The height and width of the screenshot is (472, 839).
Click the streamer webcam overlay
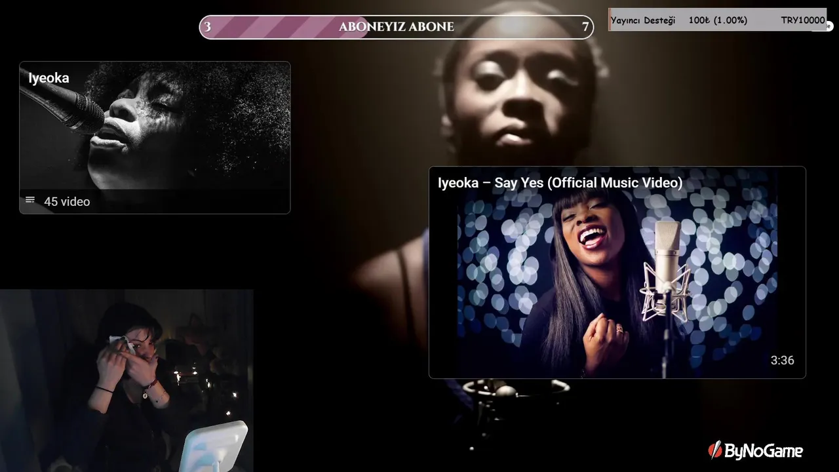tap(127, 380)
